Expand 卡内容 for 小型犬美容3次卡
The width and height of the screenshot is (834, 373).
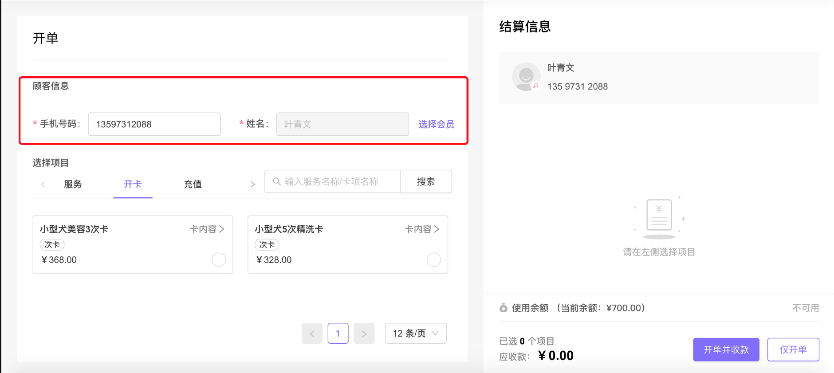pos(207,229)
